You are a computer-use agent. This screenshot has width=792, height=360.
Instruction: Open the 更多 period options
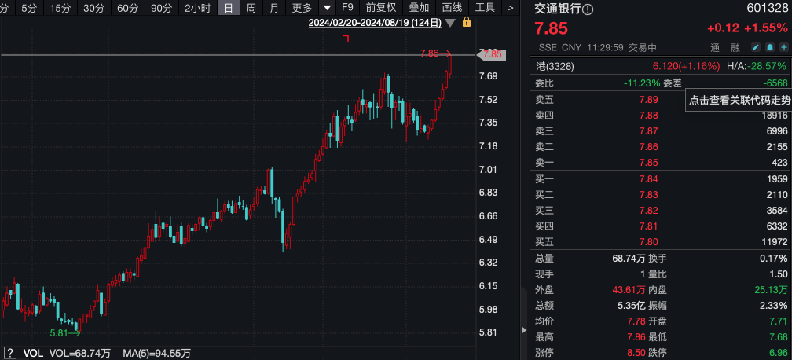click(x=302, y=8)
